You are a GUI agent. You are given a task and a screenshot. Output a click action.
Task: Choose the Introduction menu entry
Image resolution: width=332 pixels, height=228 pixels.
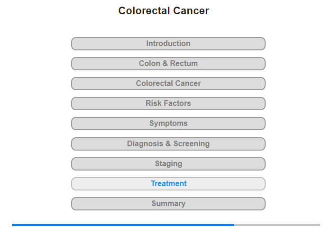[168, 44]
